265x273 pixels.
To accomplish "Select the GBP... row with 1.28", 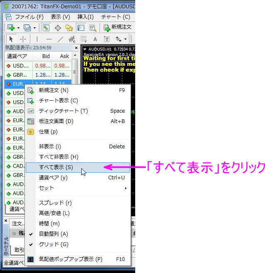I will click(x=38, y=75).
